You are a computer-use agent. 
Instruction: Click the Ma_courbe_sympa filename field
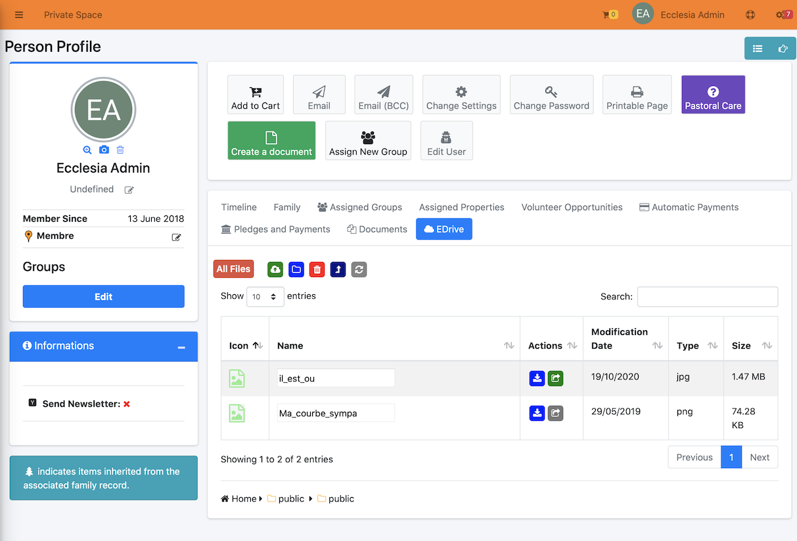[x=336, y=413]
